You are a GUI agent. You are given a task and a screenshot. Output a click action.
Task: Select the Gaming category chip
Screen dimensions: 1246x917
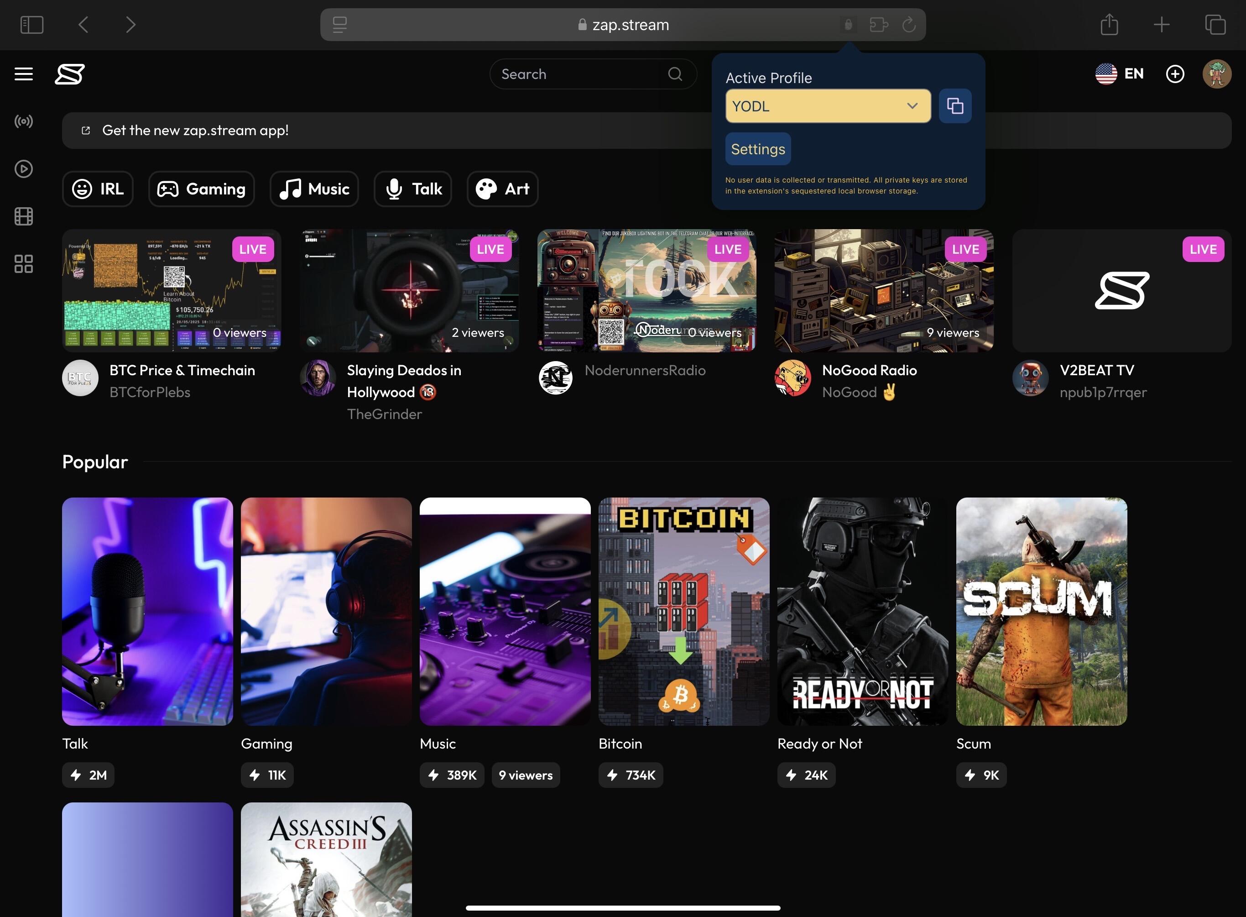[x=201, y=189]
